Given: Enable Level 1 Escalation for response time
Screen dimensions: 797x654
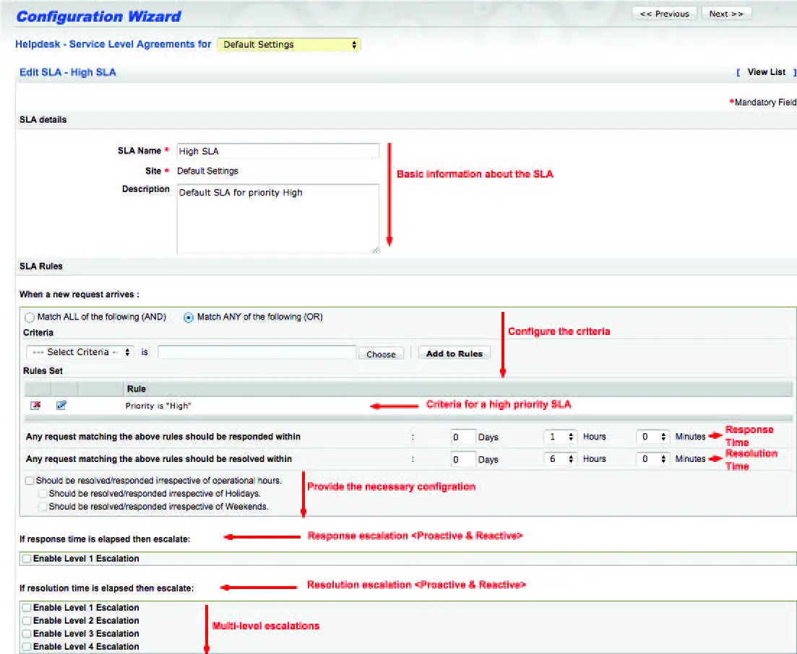Looking at the screenshot, I should point(26,558).
